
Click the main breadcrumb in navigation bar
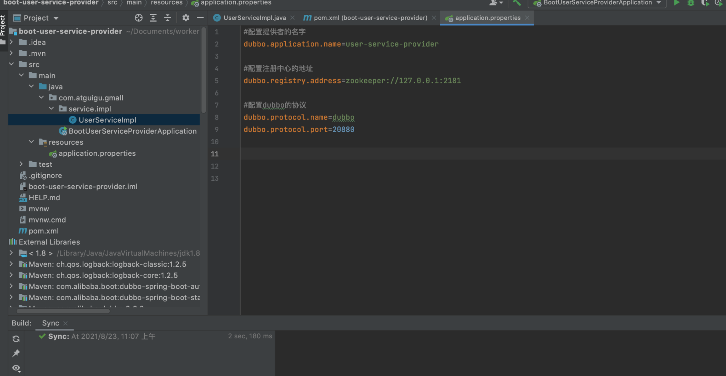tap(134, 3)
